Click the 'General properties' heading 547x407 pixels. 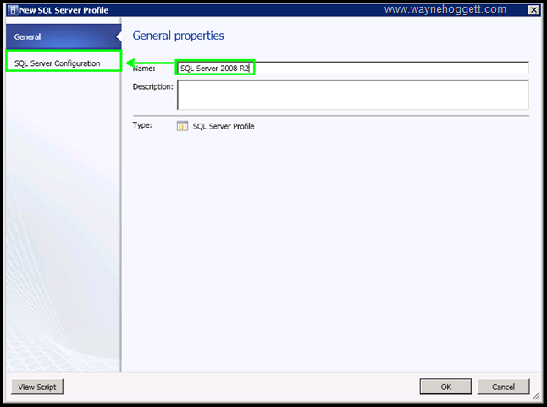179,36
